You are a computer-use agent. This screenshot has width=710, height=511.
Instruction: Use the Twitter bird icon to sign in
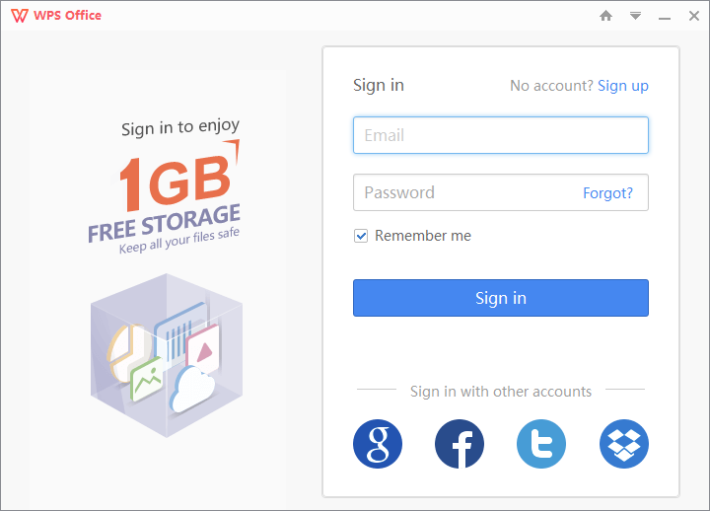point(541,444)
